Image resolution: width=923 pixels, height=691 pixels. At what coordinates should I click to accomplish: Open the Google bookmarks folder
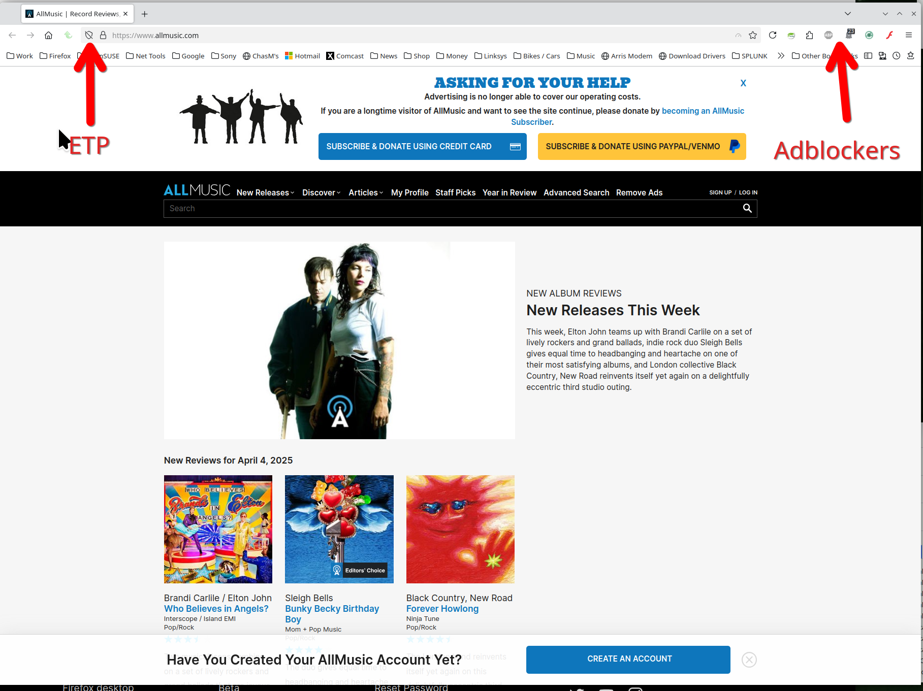(188, 56)
